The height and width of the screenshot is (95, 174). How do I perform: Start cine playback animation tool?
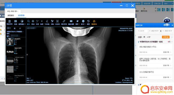[x=71, y=22]
